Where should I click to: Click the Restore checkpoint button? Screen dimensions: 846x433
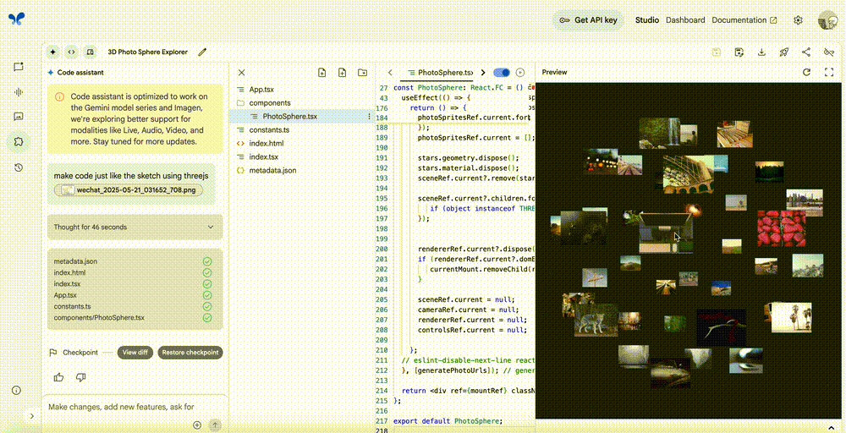tap(190, 353)
